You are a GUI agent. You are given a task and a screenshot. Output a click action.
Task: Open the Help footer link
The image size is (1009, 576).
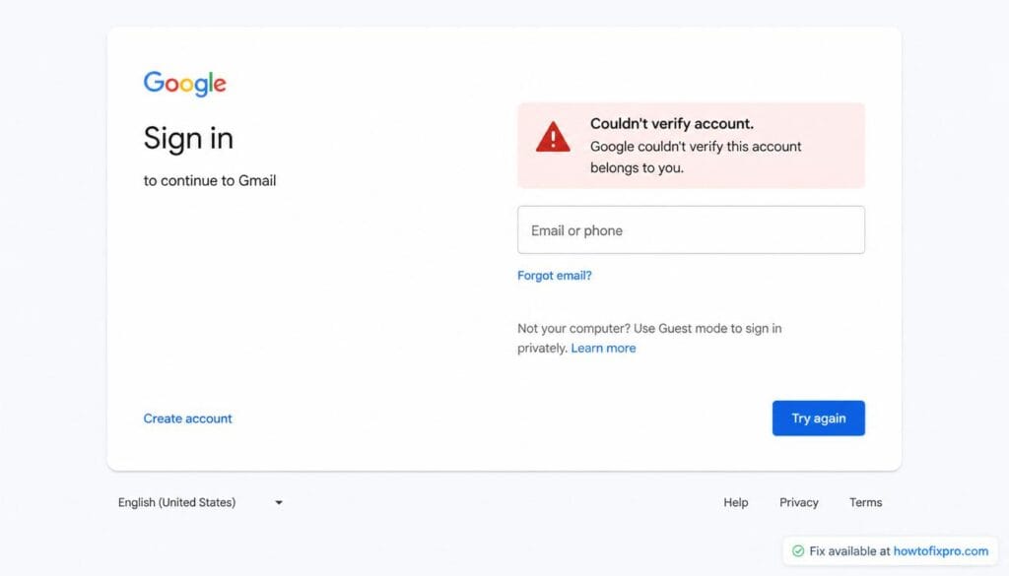(735, 502)
